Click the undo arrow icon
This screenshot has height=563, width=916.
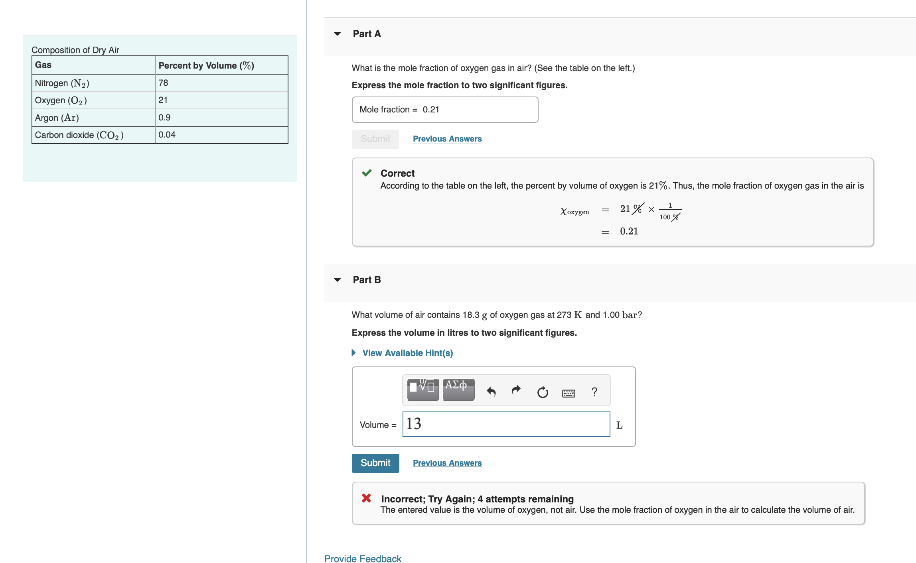491,392
